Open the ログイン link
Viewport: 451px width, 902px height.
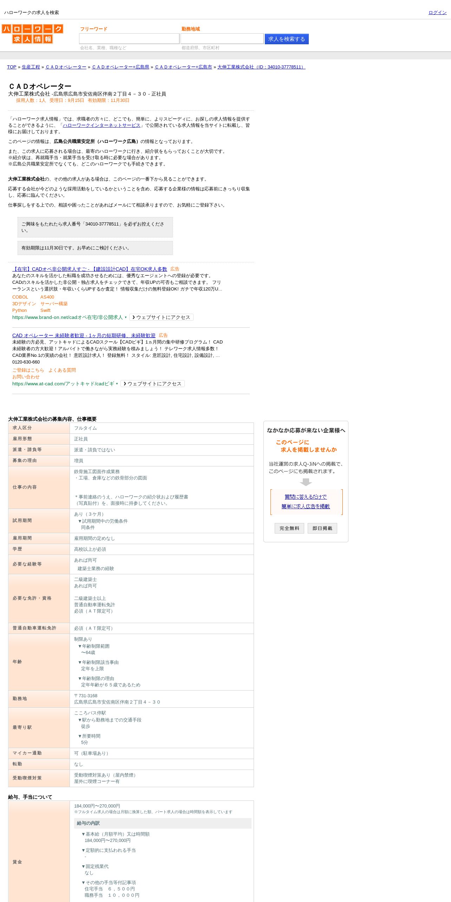click(x=437, y=13)
